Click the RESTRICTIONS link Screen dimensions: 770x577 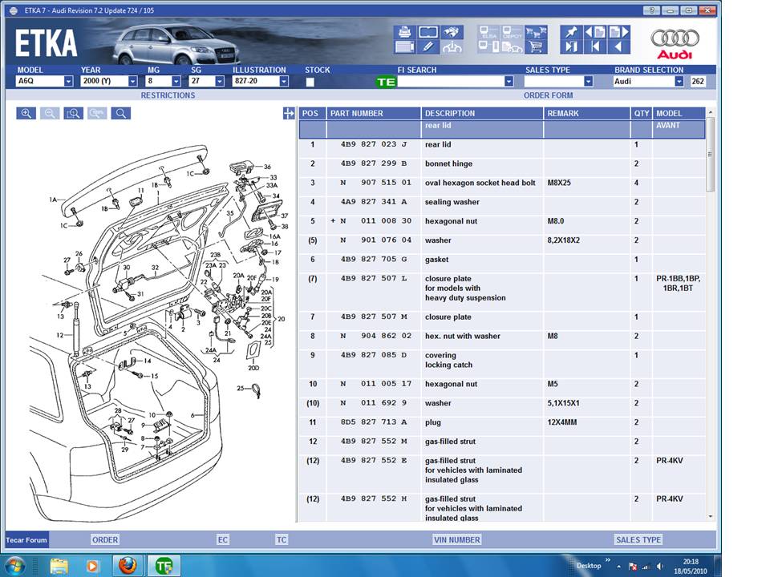pos(168,95)
